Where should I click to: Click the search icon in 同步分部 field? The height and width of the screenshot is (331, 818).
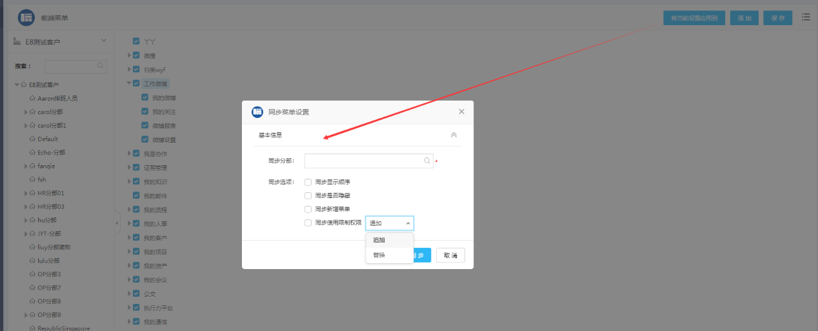tap(427, 161)
